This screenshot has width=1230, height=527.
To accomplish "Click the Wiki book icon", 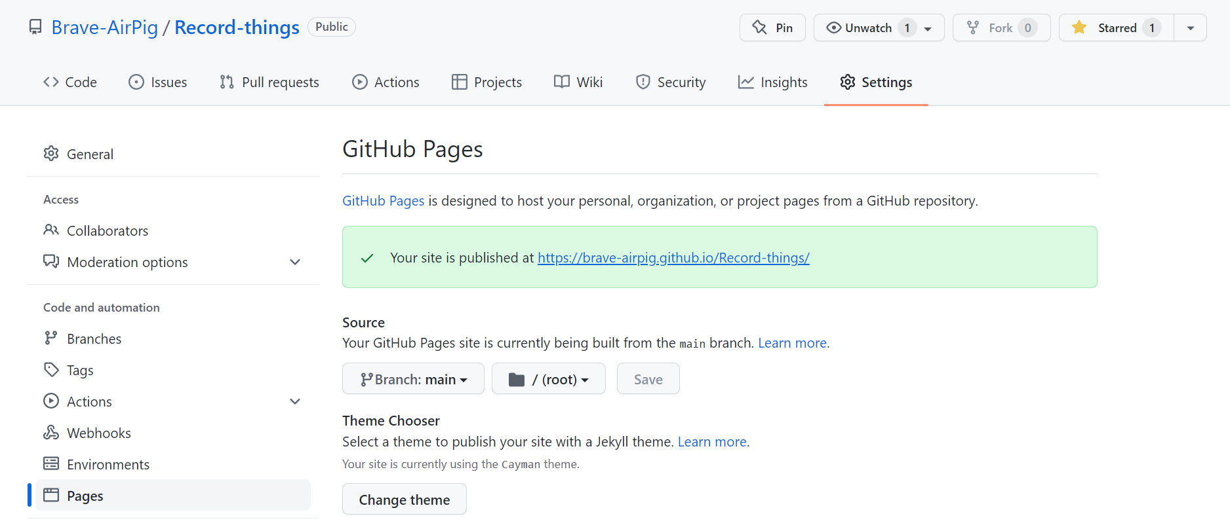I will coord(562,82).
